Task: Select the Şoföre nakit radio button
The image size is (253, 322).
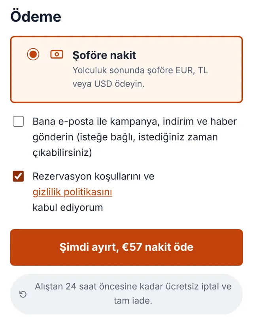Action: pos(33,54)
